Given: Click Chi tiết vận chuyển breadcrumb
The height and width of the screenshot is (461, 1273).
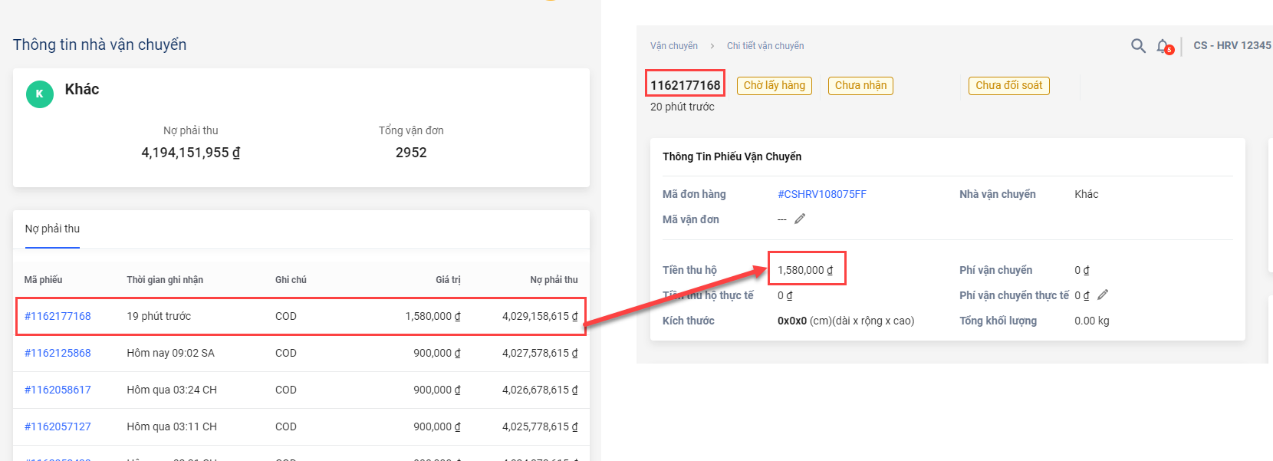Looking at the screenshot, I should click(x=765, y=46).
